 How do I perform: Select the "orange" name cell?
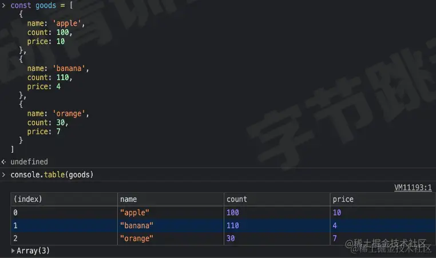pos(137,238)
